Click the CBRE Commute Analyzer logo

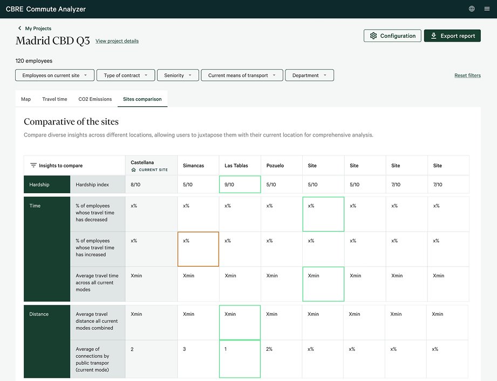click(x=46, y=9)
